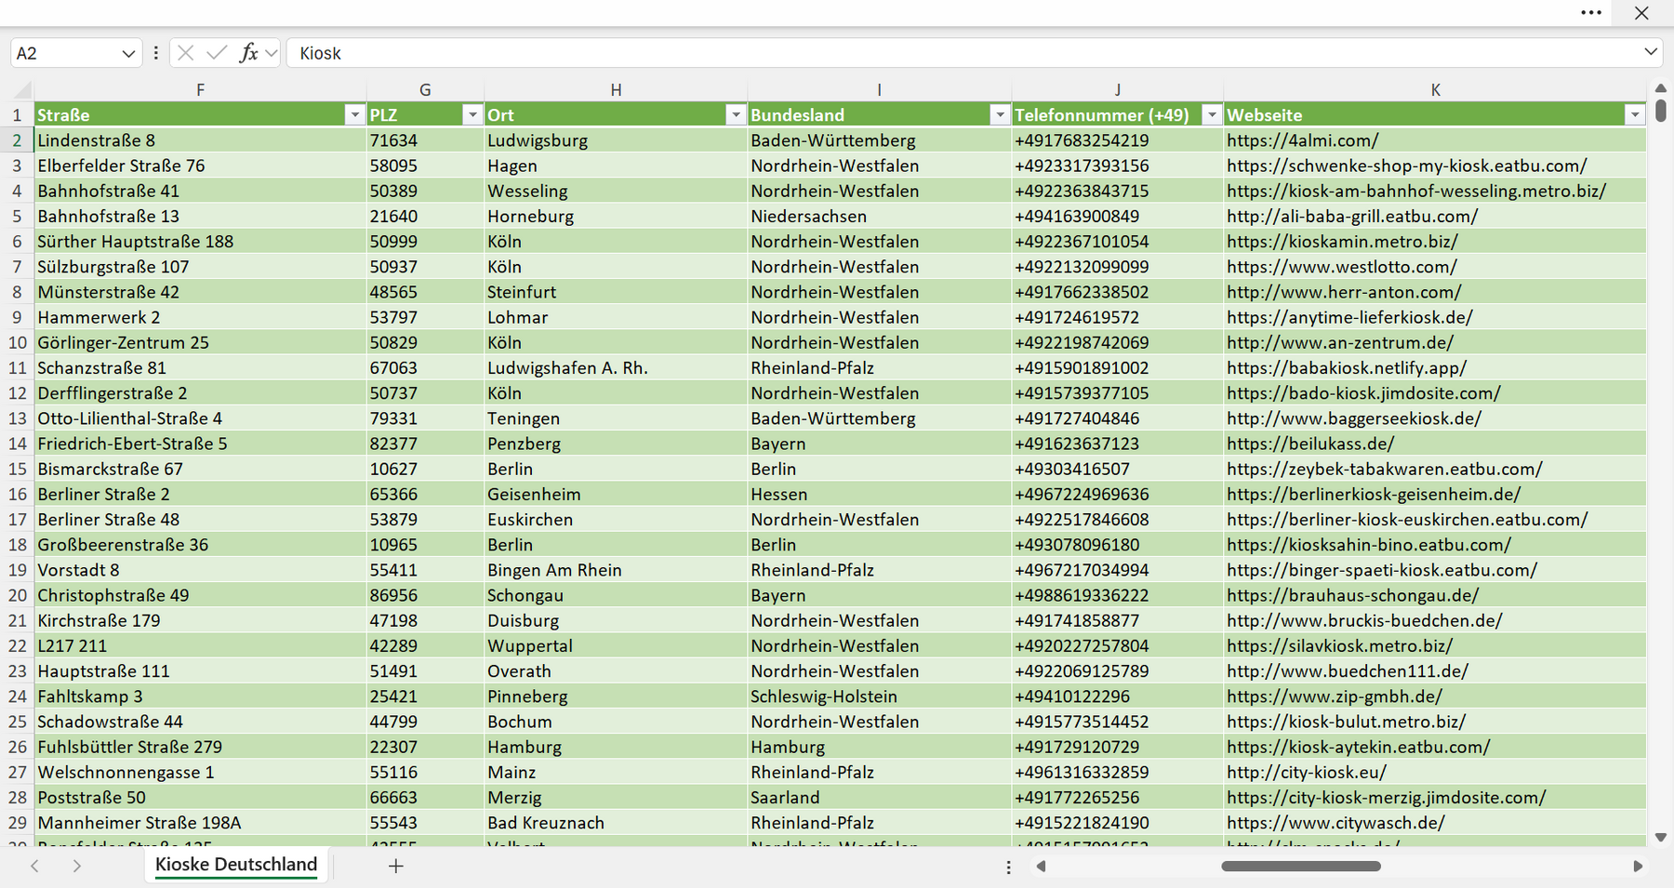Open formula bar options vertical dots
The image size is (1674, 888).
(x=155, y=53)
